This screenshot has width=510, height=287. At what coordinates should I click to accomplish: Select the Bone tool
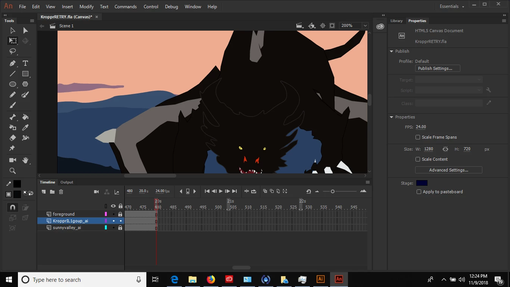point(13,117)
